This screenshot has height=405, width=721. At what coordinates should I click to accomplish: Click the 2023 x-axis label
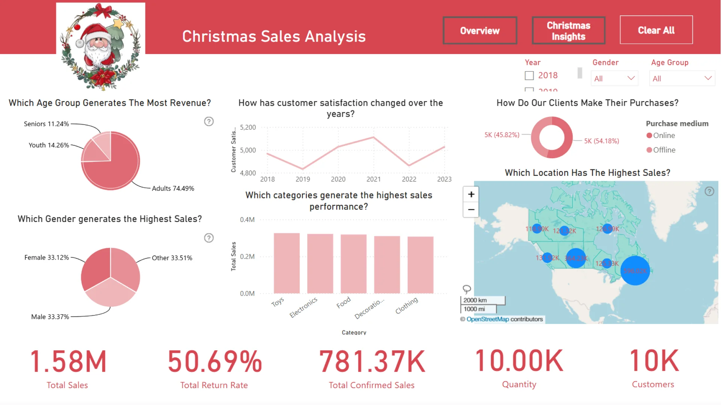(444, 179)
